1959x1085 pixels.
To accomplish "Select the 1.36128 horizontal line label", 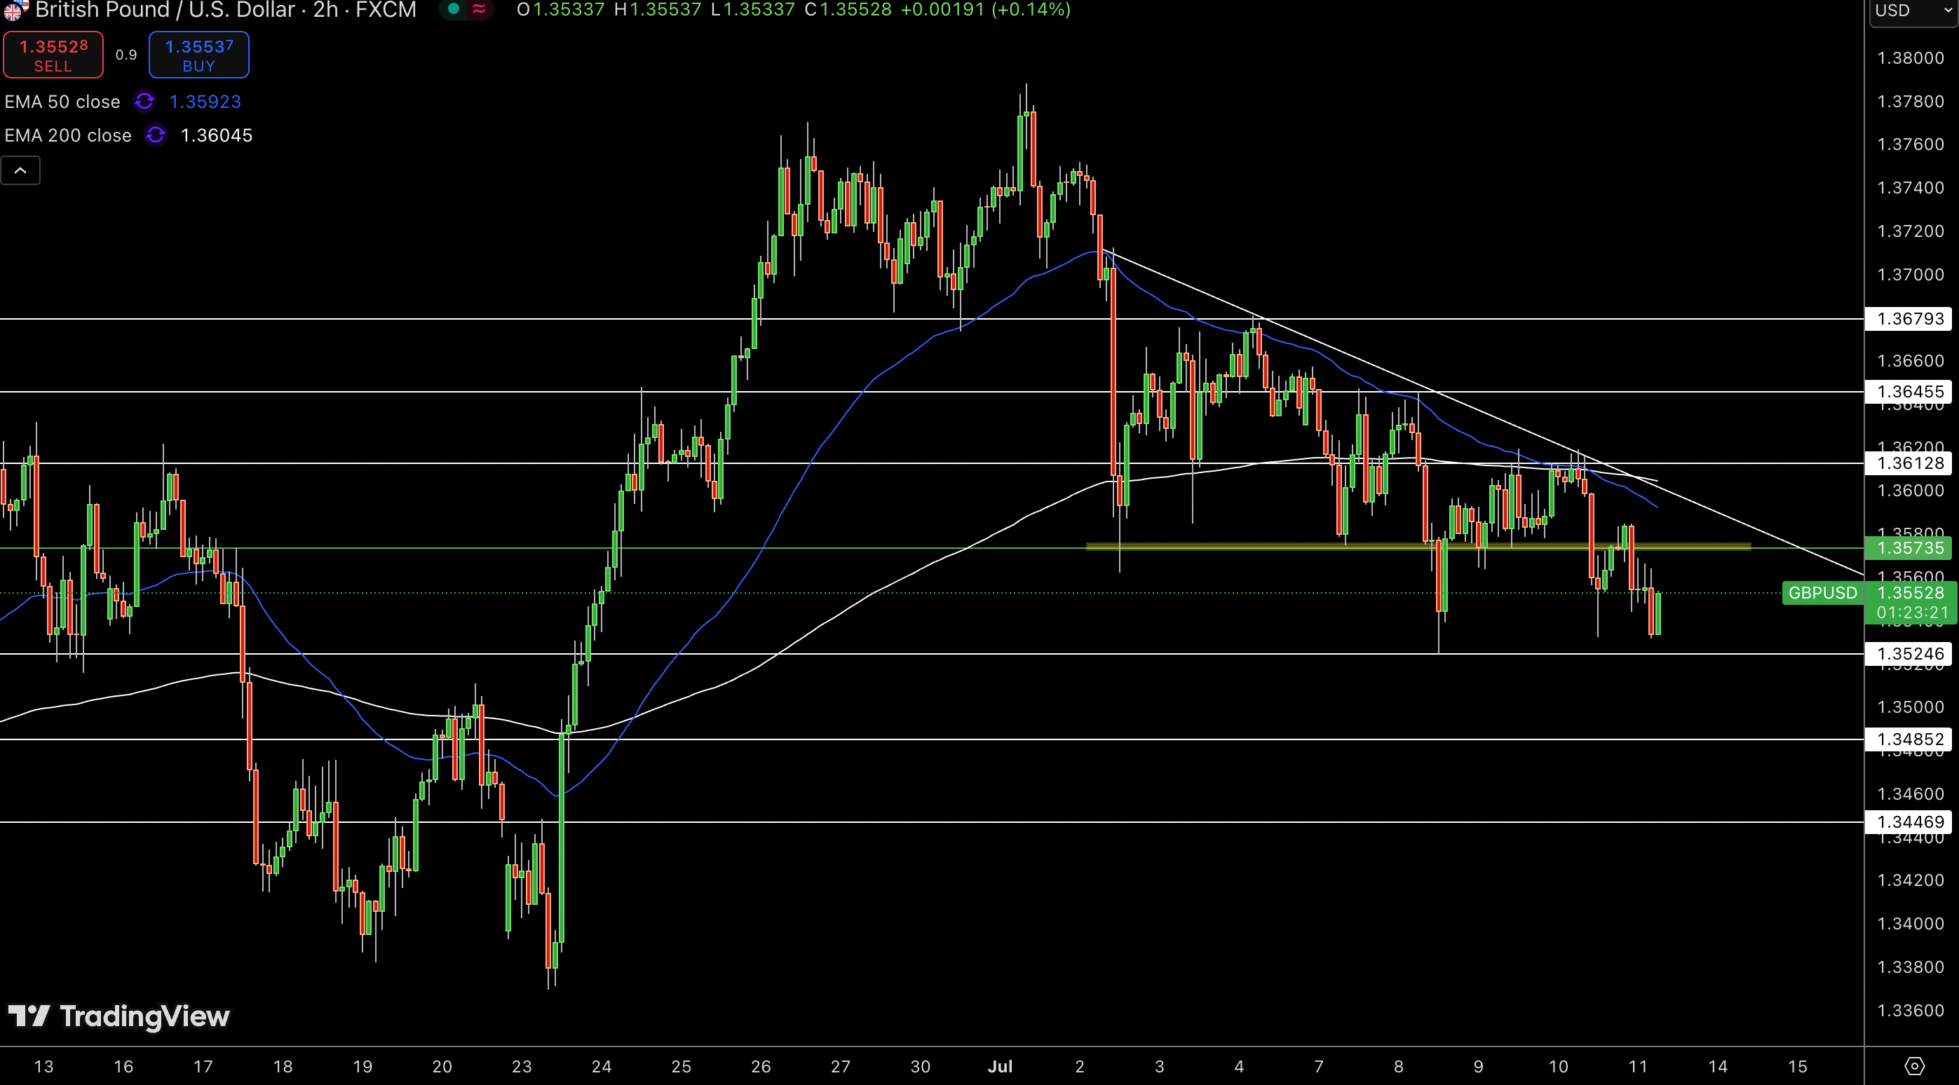I will tap(1909, 463).
